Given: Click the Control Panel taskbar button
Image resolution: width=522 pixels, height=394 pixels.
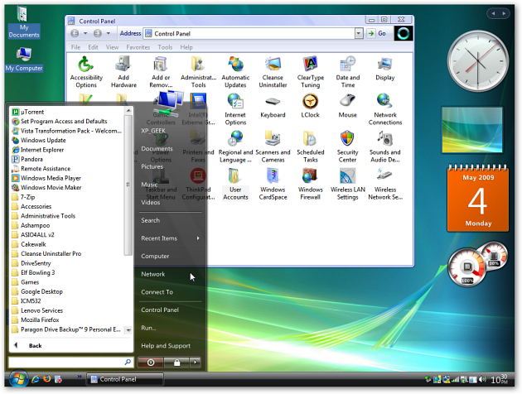Looking at the screenshot, I should point(125,379).
